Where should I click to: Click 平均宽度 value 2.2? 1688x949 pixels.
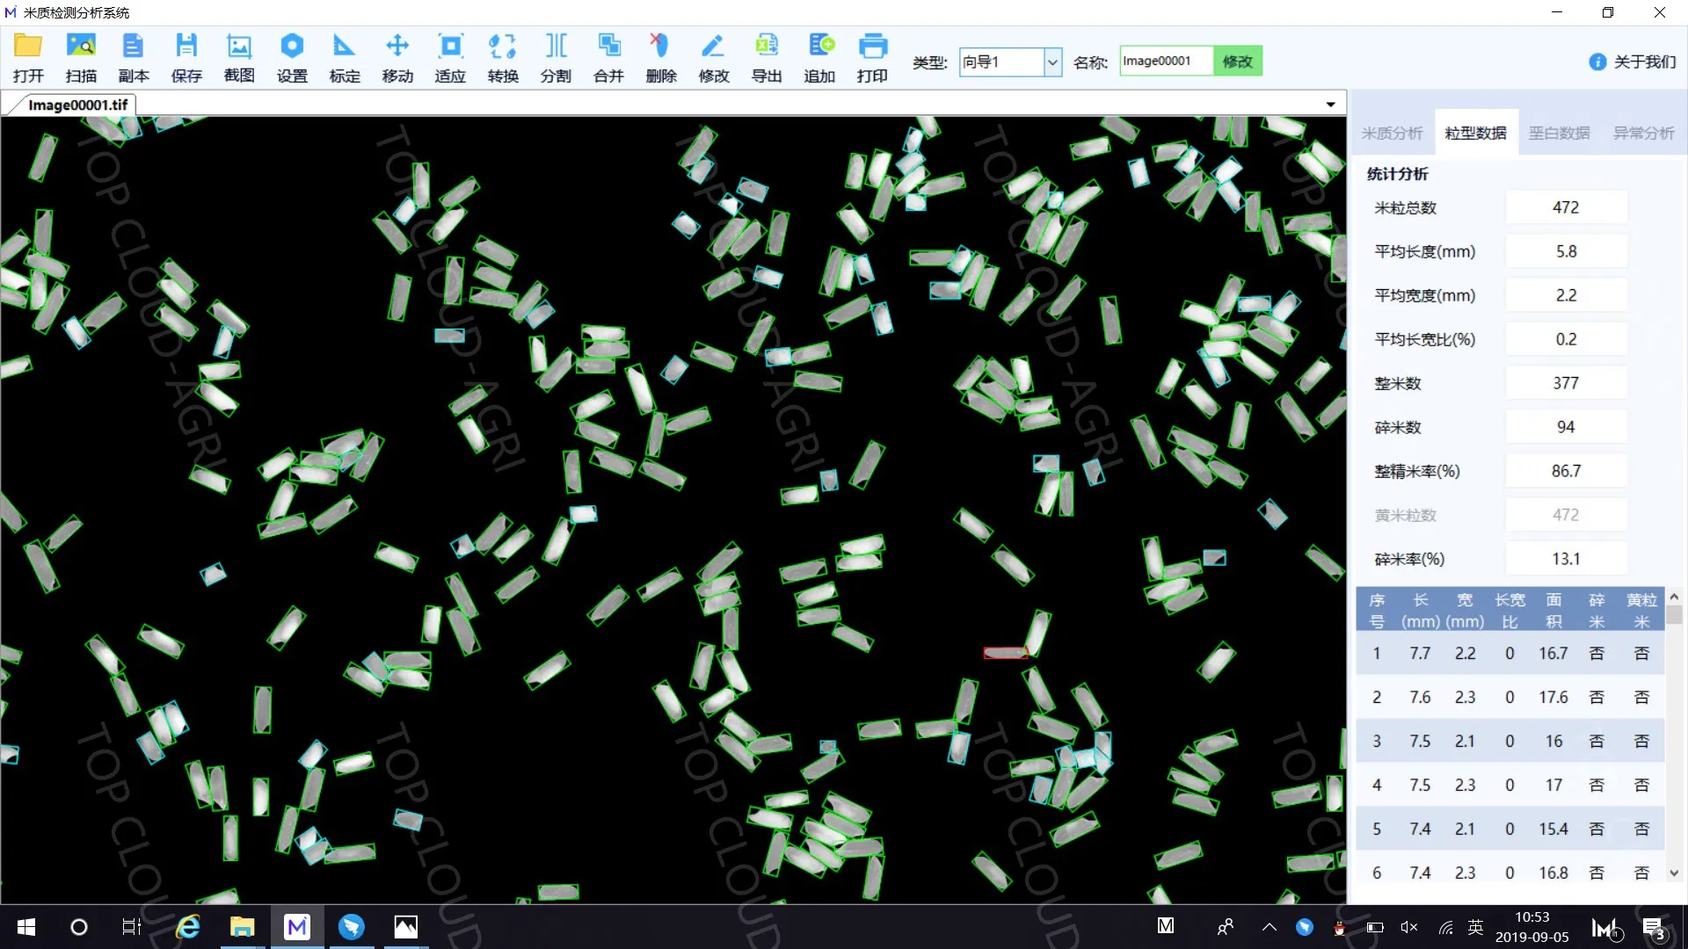(1566, 295)
